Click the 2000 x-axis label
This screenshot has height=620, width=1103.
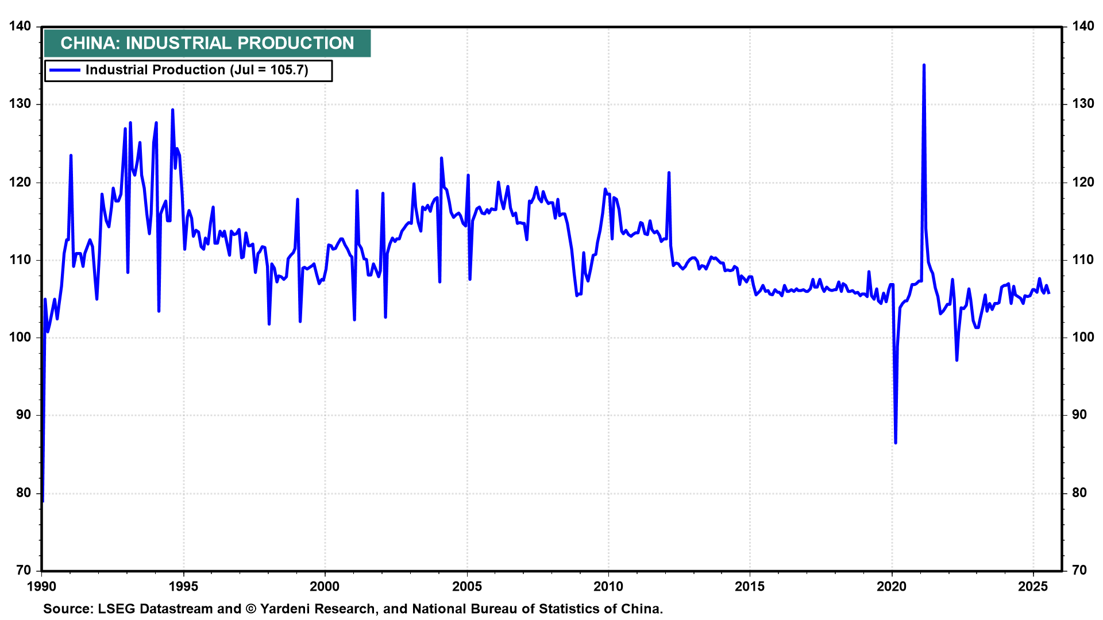click(325, 586)
